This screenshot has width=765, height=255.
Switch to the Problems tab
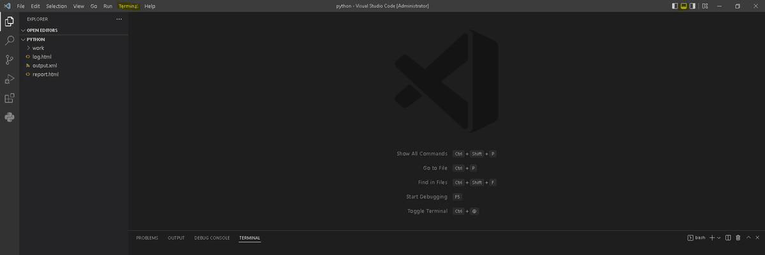point(147,238)
